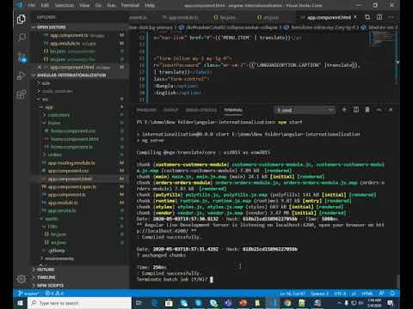Open app.component.spec.ts in the file tree
The image size is (413, 309).
72,187
